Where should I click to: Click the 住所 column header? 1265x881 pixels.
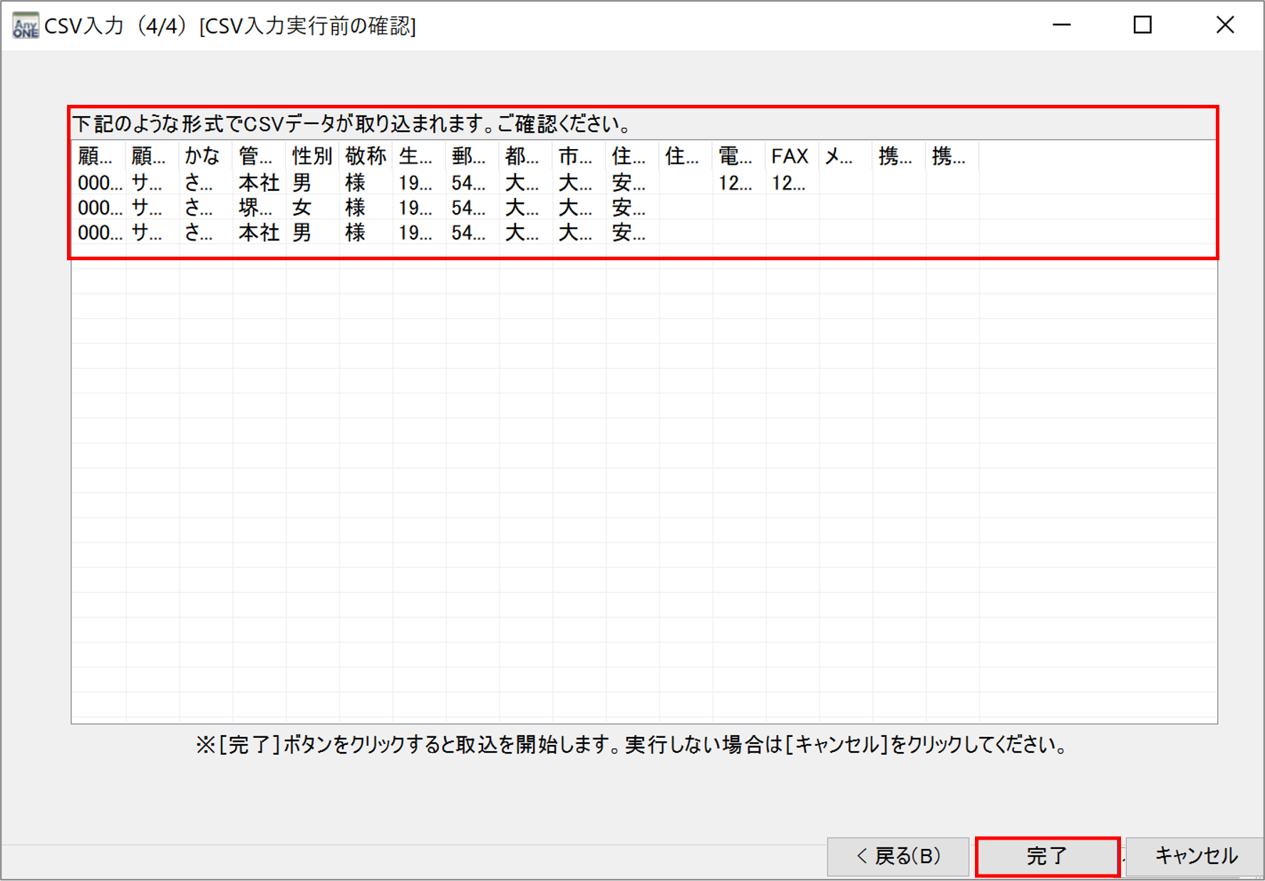pos(627,157)
